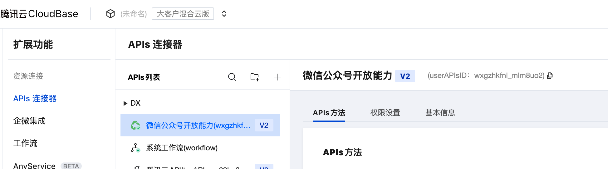
Task: Open 企微集成 in the sidebar
Action: coord(29,121)
